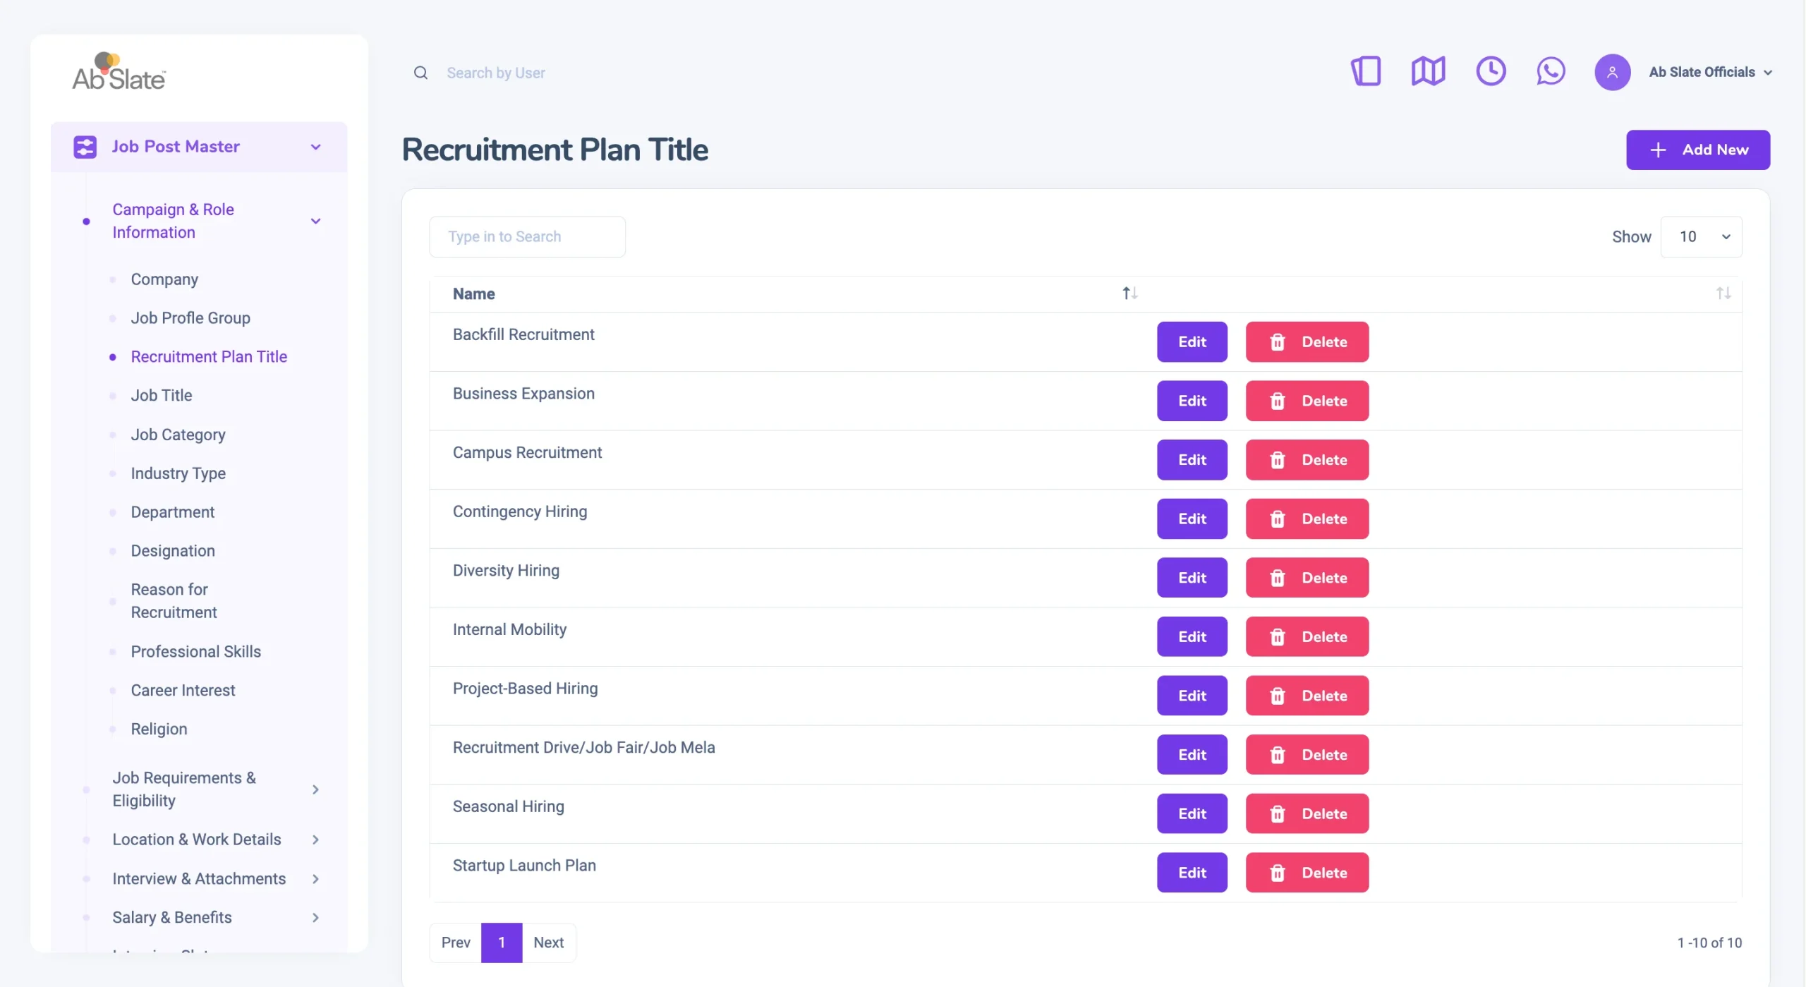Collapse Campaign & Role Information section

pos(315,221)
